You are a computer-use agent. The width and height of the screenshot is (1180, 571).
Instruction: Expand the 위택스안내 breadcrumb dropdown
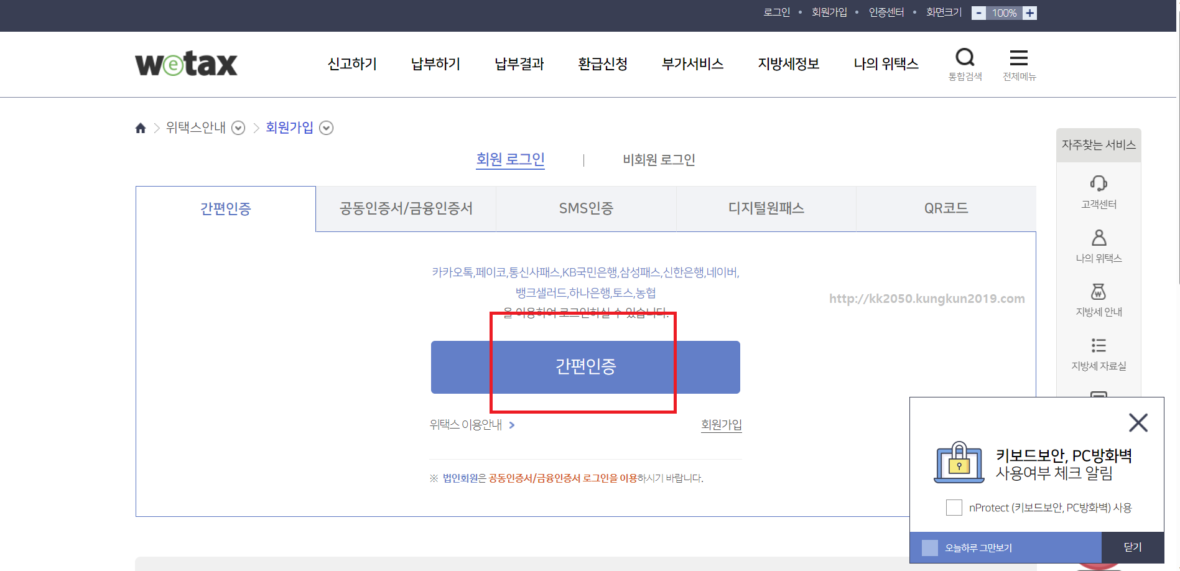(238, 128)
